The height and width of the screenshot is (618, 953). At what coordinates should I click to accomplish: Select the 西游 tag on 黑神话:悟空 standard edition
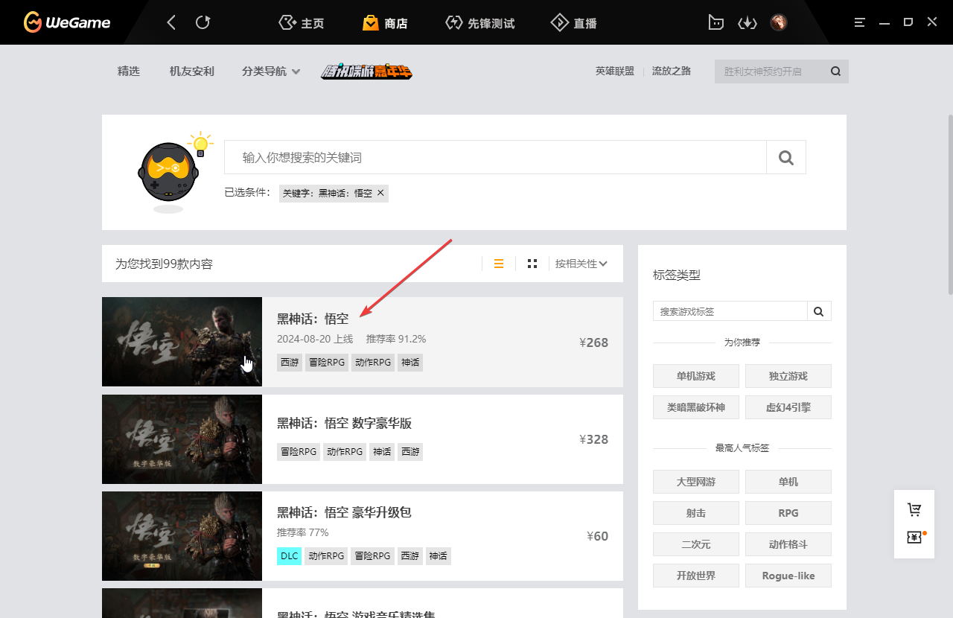click(x=290, y=363)
